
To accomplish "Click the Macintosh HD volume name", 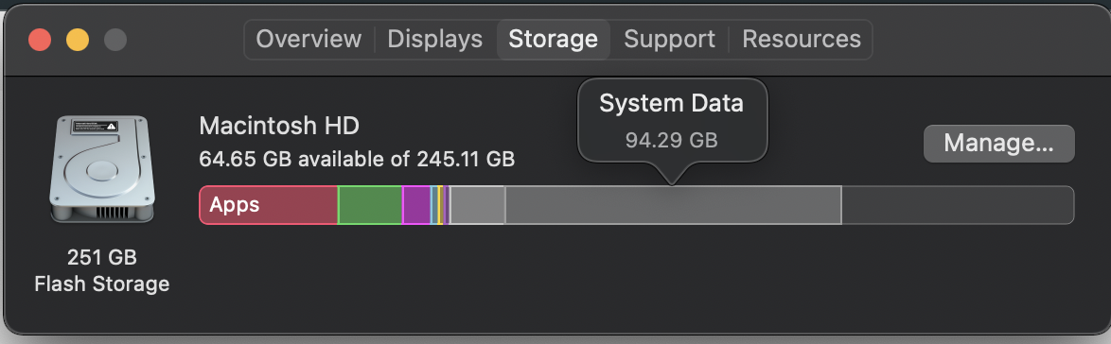I will point(279,126).
